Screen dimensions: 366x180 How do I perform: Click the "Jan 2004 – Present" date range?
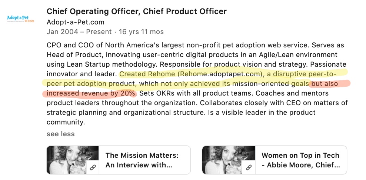79,32
